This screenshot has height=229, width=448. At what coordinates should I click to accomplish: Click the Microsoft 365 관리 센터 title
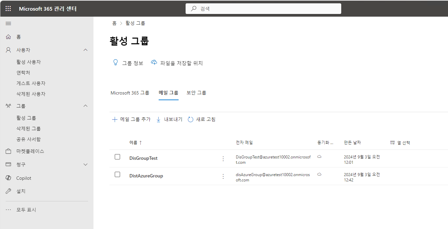click(48, 9)
